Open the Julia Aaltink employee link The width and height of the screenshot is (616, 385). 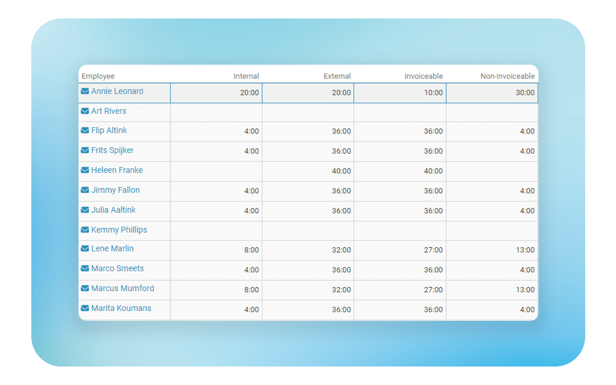pyautogui.click(x=113, y=210)
